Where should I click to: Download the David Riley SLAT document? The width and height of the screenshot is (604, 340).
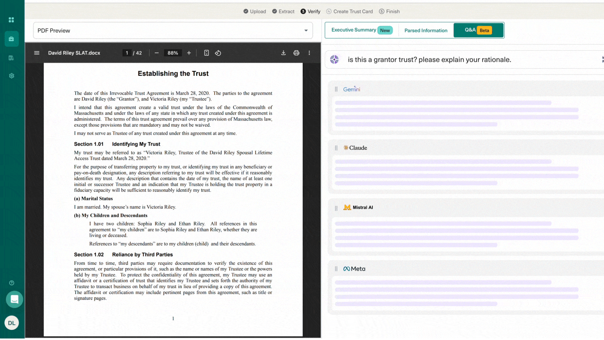[x=284, y=53]
